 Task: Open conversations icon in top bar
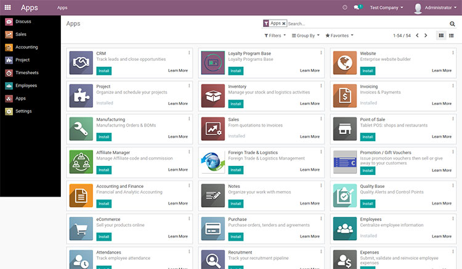[358, 7]
